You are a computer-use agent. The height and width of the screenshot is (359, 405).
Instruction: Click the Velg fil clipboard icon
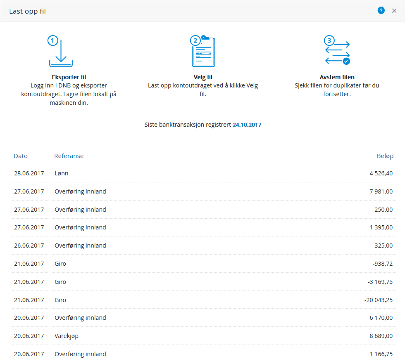(203, 51)
